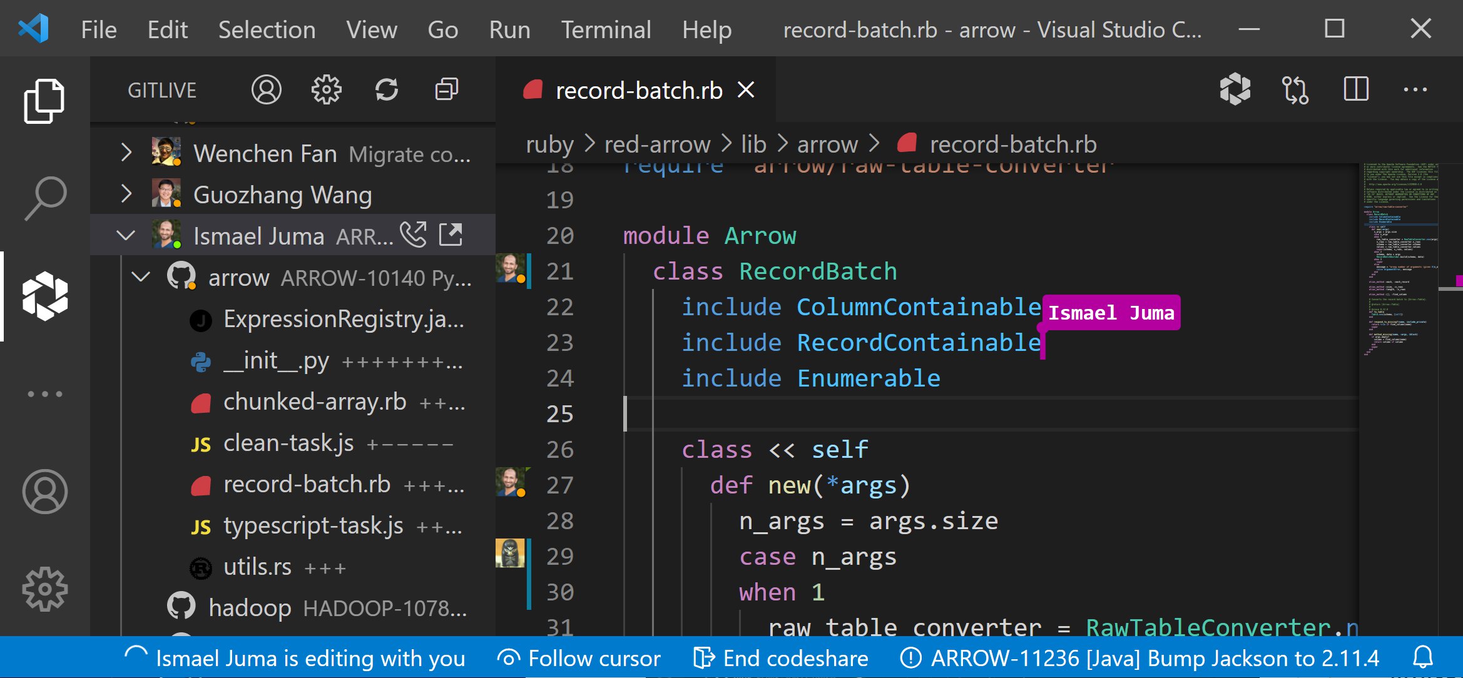This screenshot has width=1463, height=678.
Task: Show additional views ellipsis in activity bar
Action: (x=45, y=394)
